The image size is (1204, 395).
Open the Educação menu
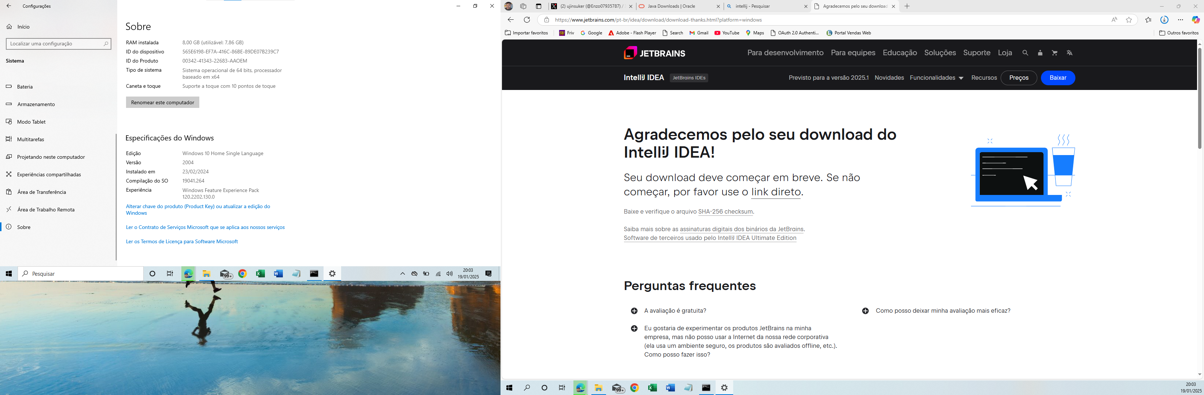click(900, 53)
